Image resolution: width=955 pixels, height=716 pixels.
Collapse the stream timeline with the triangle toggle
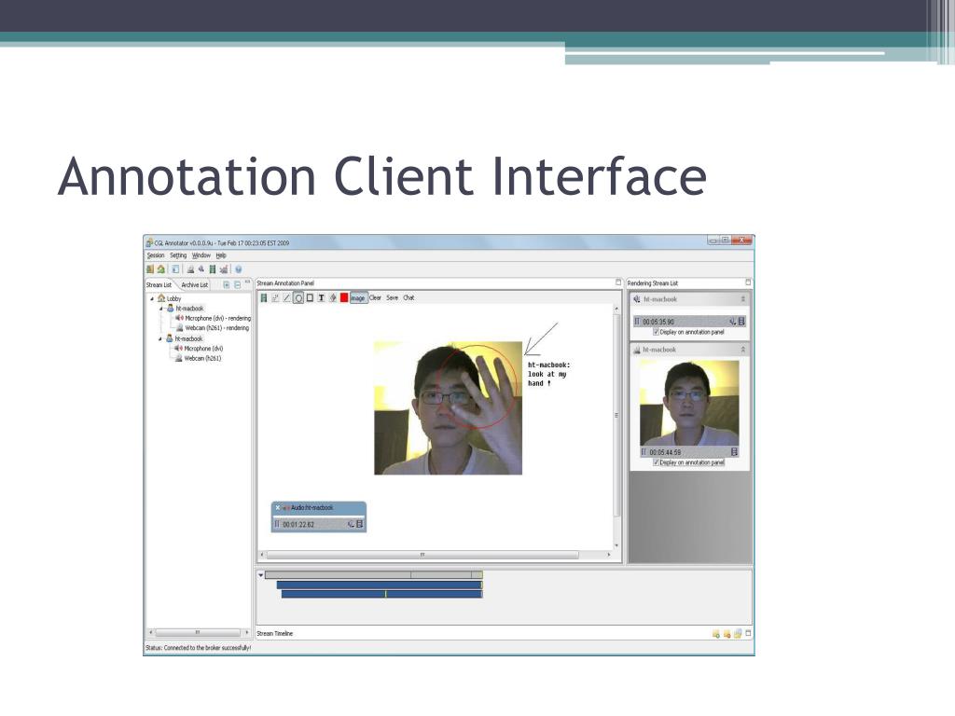261,575
